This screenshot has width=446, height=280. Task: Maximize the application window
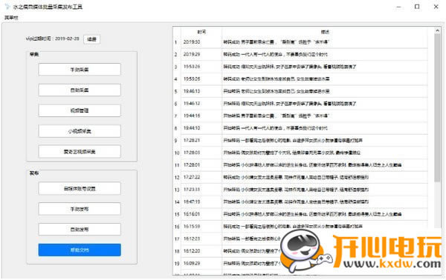[x=417, y=7]
